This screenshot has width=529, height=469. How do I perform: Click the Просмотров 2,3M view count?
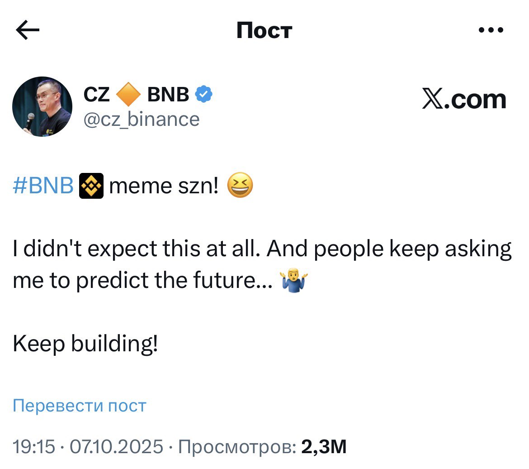point(262,447)
